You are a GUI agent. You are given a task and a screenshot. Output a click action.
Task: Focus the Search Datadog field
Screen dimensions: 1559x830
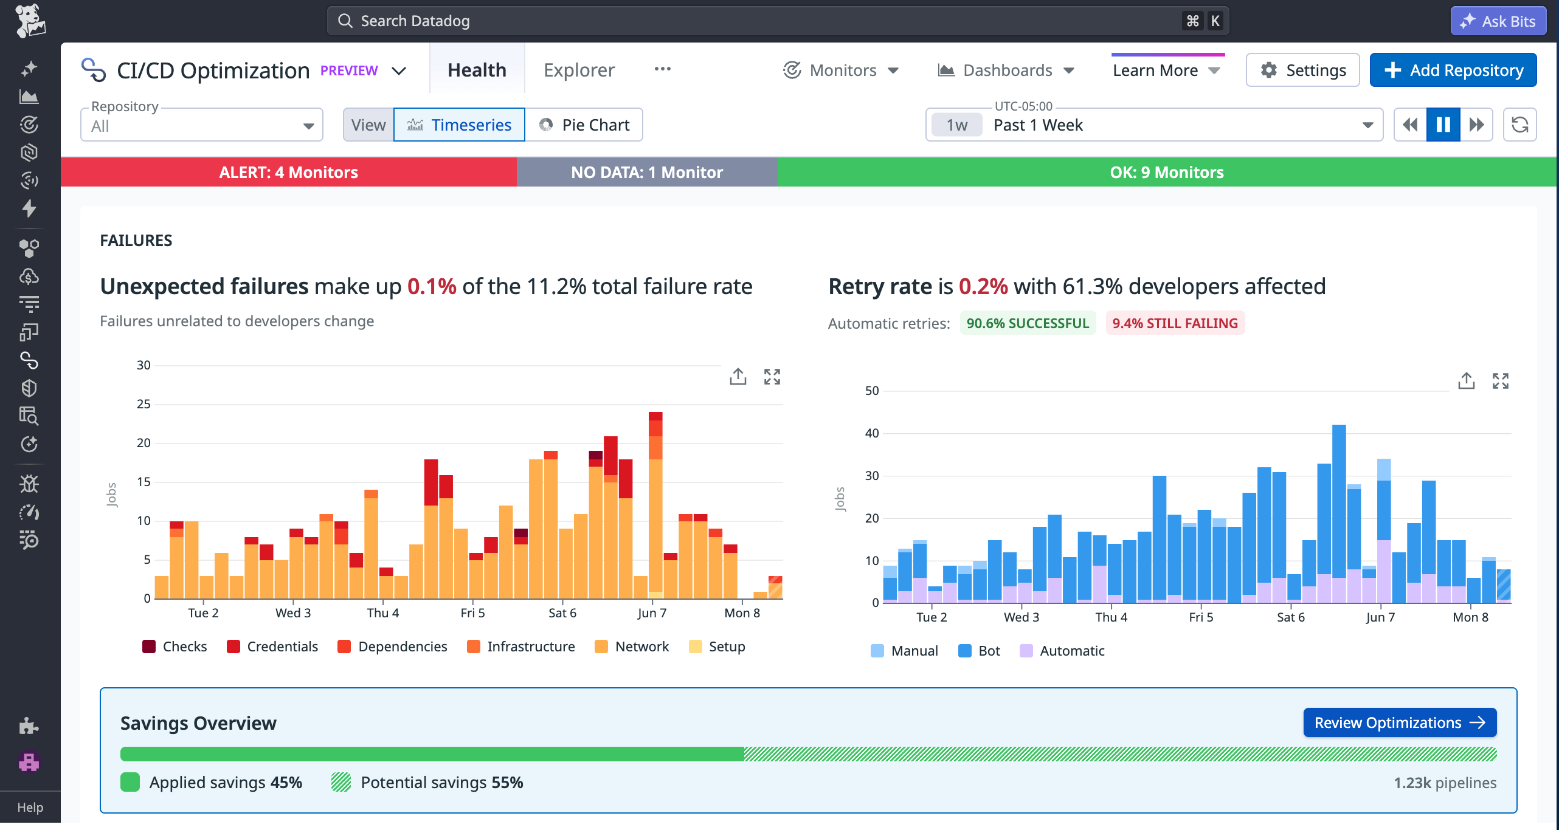tap(778, 21)
